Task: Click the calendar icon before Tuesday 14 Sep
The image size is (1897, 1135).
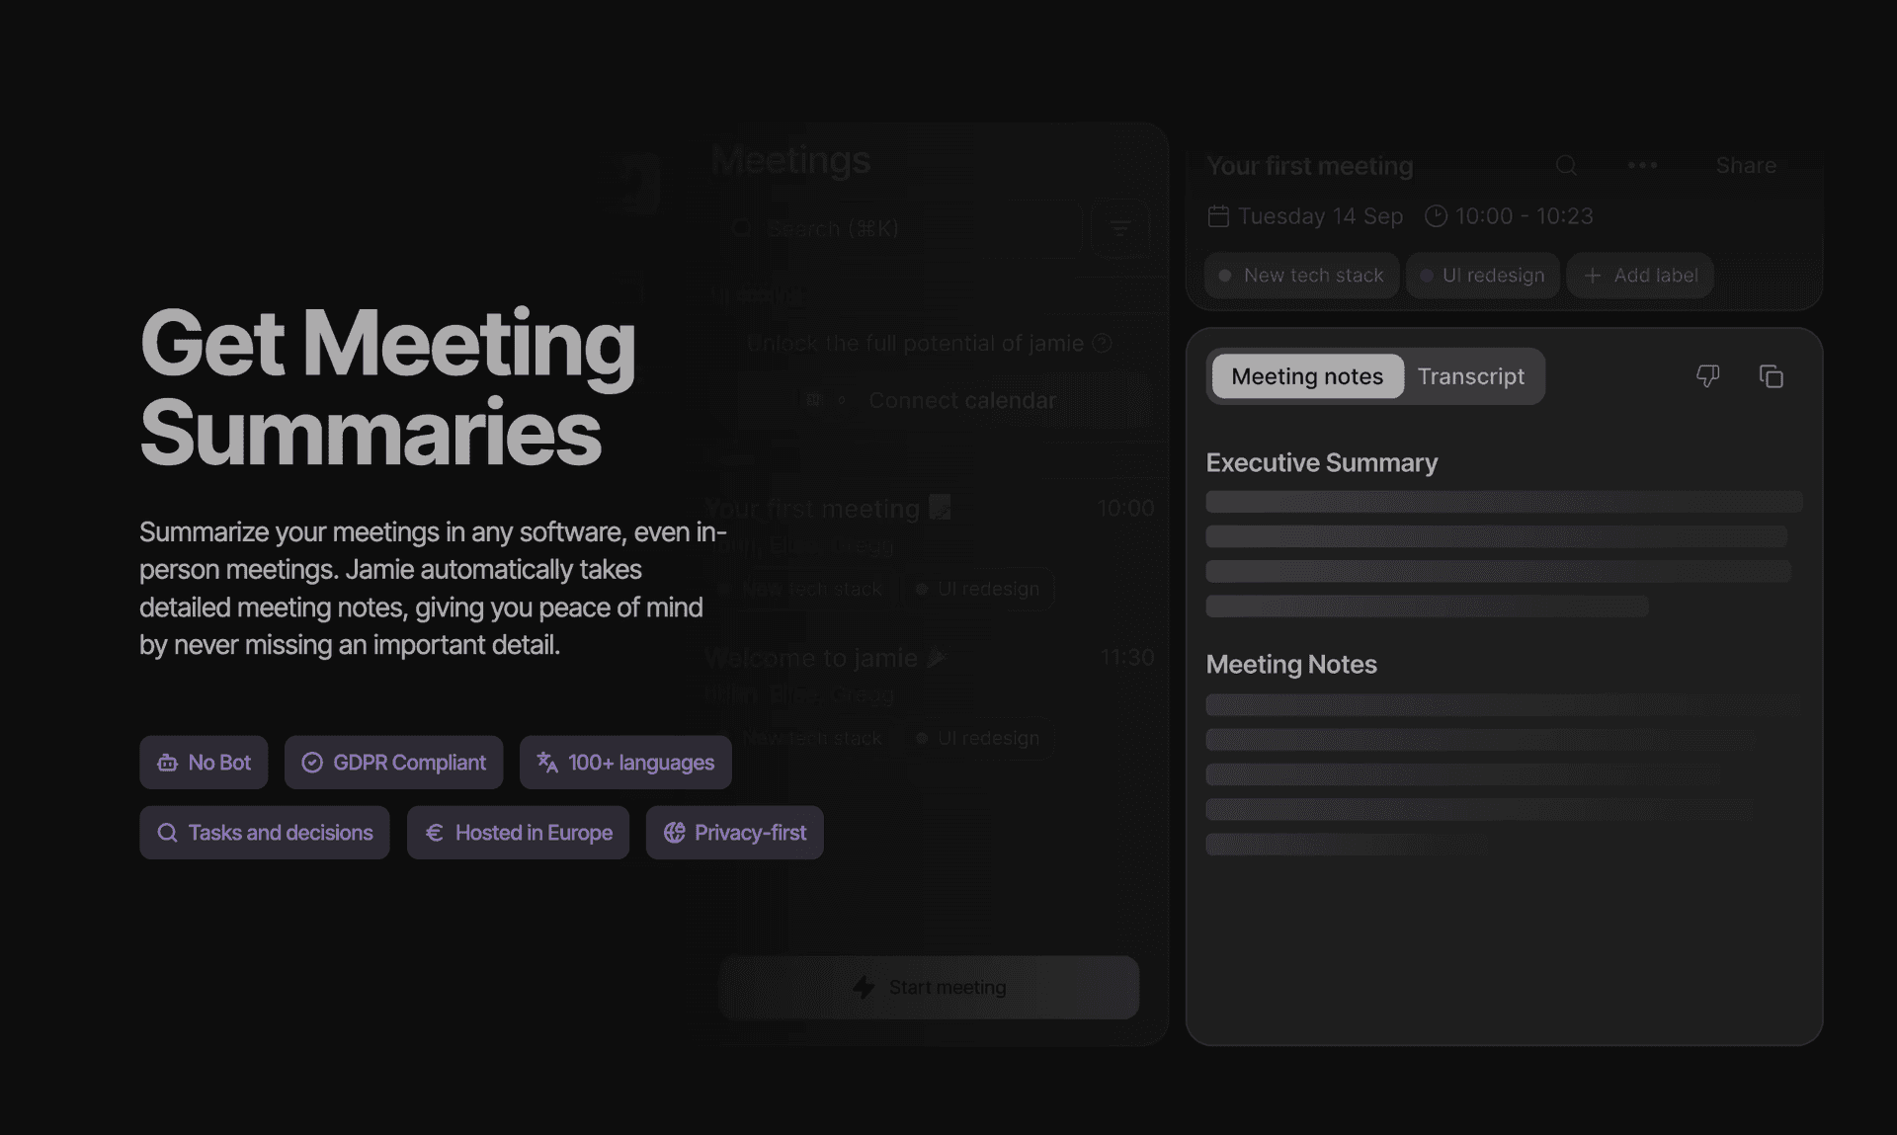Action: [x=1218, y=216]
